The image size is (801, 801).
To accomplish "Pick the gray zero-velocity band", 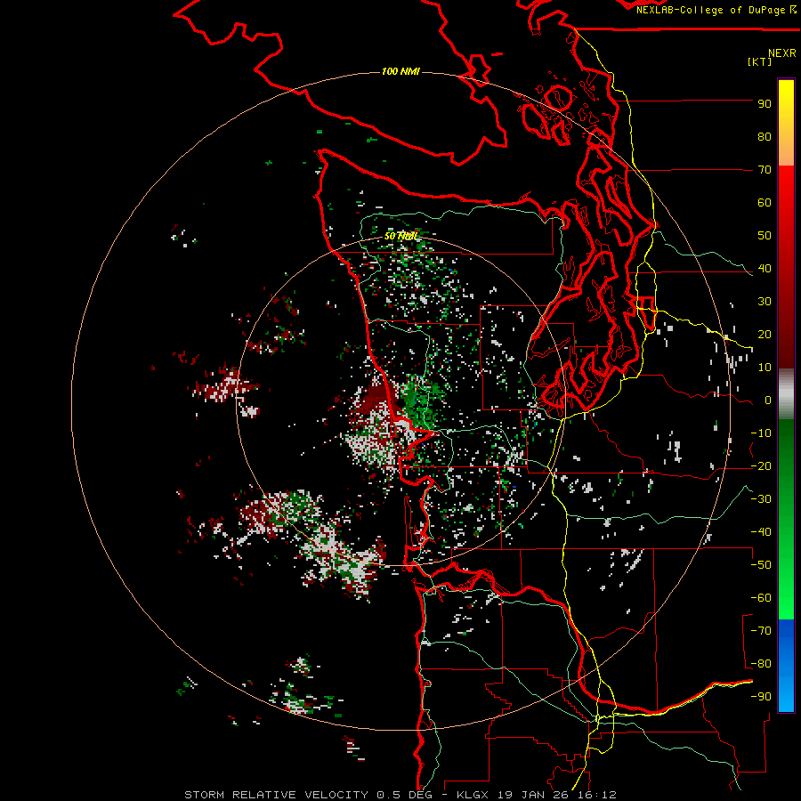I will point(786,394).
